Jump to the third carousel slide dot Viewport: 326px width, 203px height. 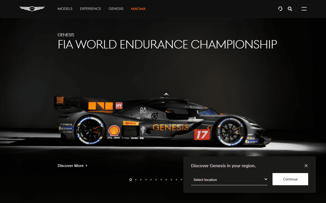[141, 180]
